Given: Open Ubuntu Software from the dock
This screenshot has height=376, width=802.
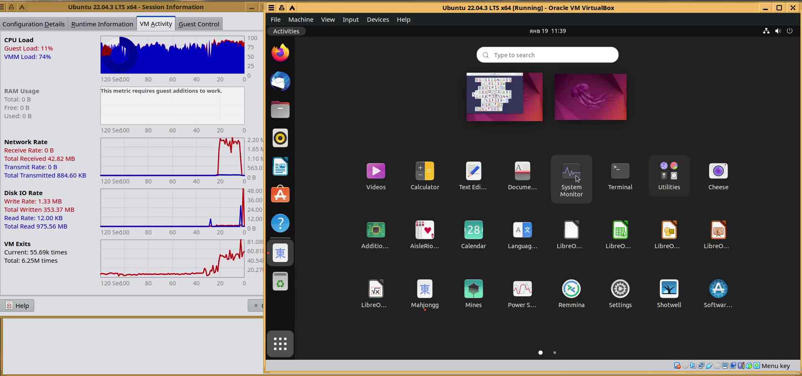Looking at the screenshot, I should click(x=280, y=195).
